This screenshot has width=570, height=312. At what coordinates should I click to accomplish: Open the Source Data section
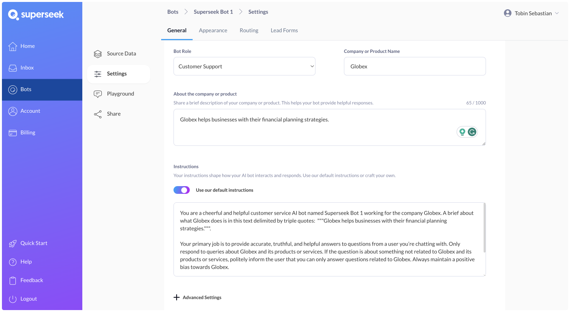[x=119, y=54]
